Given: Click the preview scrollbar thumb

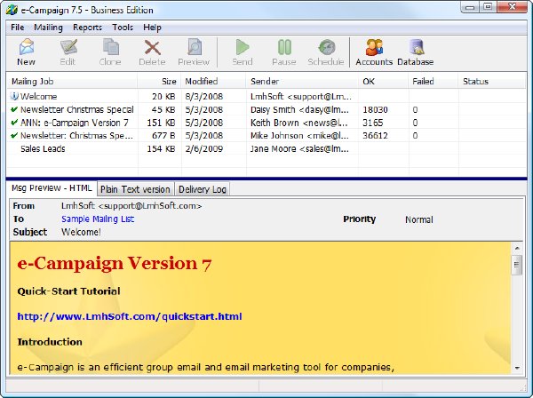Looking at the screenshot, I should pyautogui.click(x=517, y=265).
